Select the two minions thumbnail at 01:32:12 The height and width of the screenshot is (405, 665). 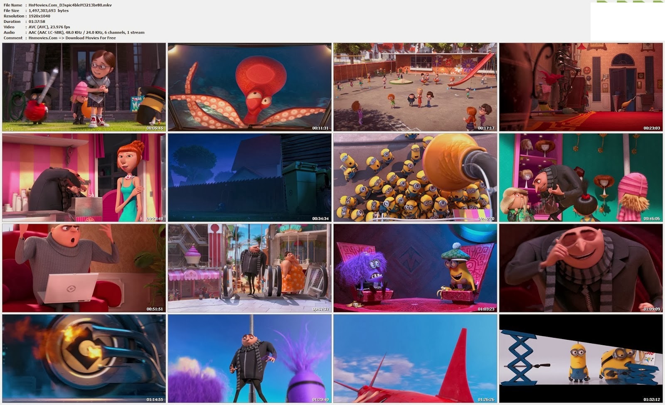point(581,358)
